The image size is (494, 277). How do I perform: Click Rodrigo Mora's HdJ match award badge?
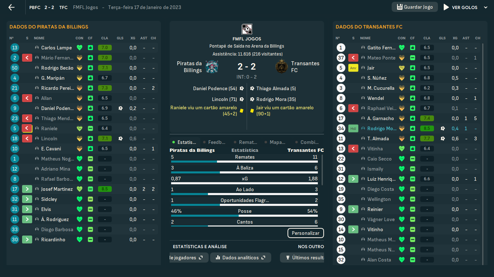353,128
